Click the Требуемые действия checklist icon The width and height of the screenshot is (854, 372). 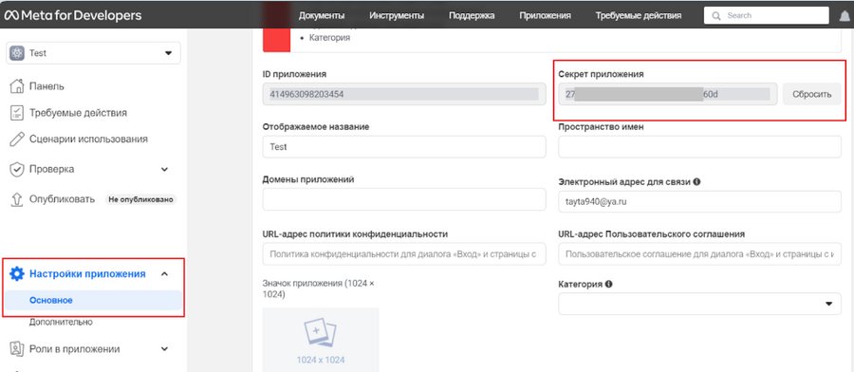(x=17, y=113)
